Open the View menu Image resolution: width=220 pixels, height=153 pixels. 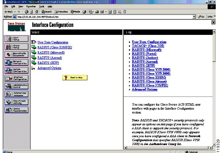click(x=21, y=7)
